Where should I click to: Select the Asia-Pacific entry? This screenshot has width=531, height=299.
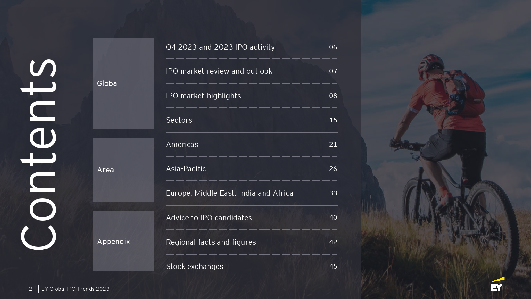click(x=186, y=169)
